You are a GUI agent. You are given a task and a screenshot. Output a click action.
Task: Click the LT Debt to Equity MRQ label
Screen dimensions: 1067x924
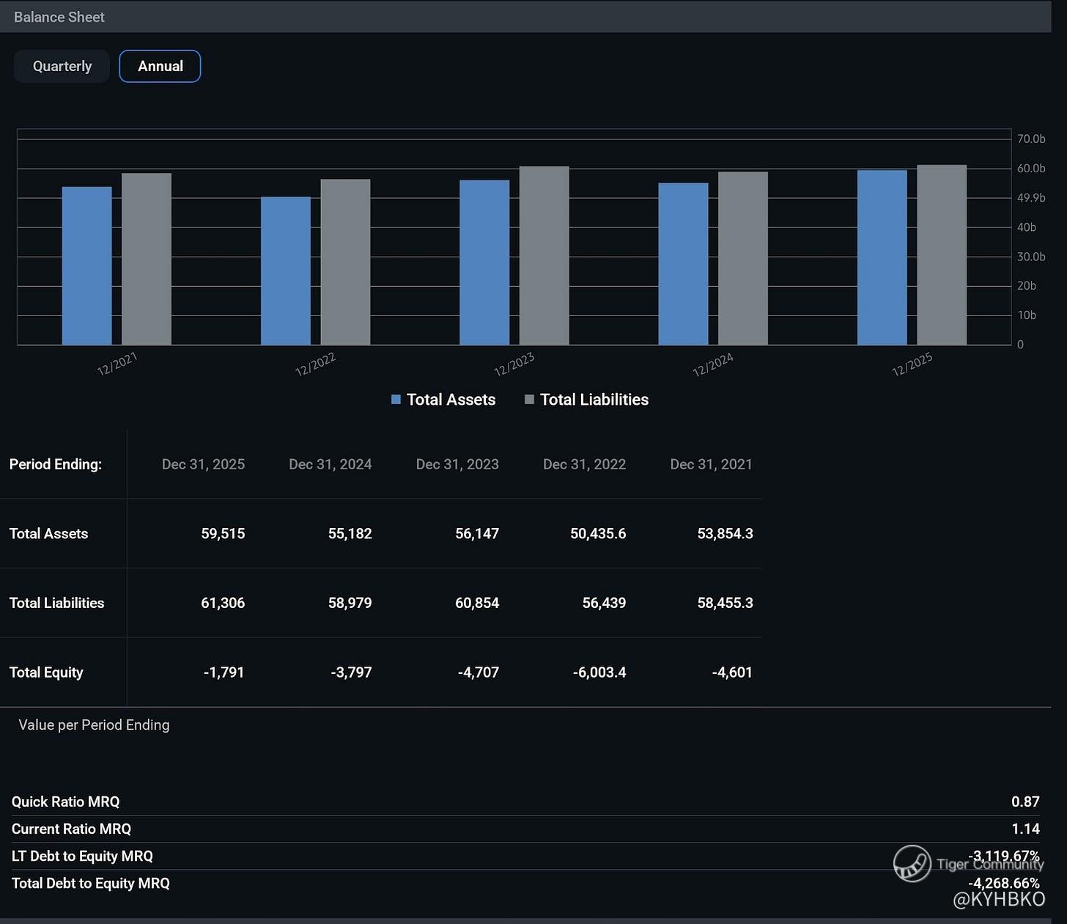[82, 856]
